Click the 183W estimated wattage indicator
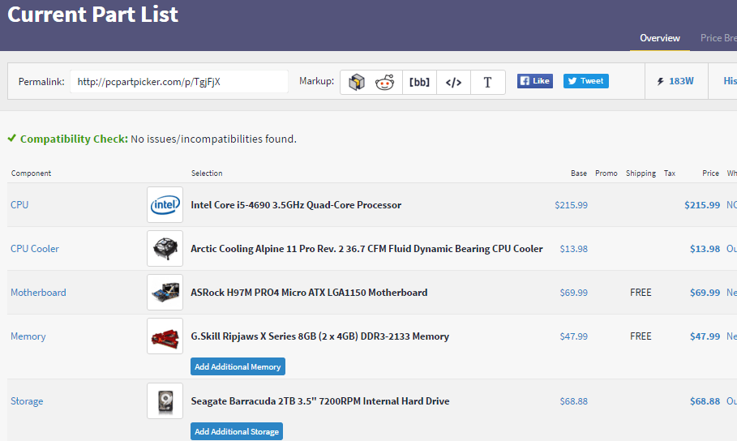This screenshot has width=737, height=441. (675, 81)
